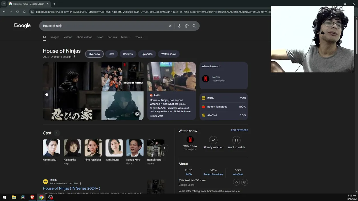Open More search filters dropdown
Screen dimensions: 358x201
point(126,37)
